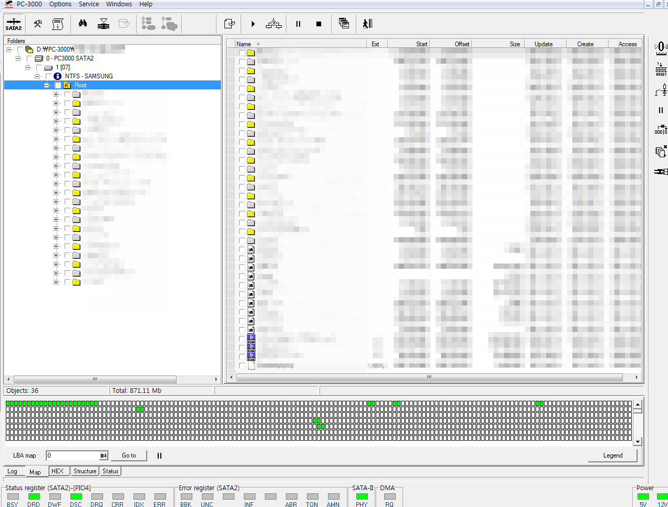
Task: Open the Help menu
Action: 146,4
